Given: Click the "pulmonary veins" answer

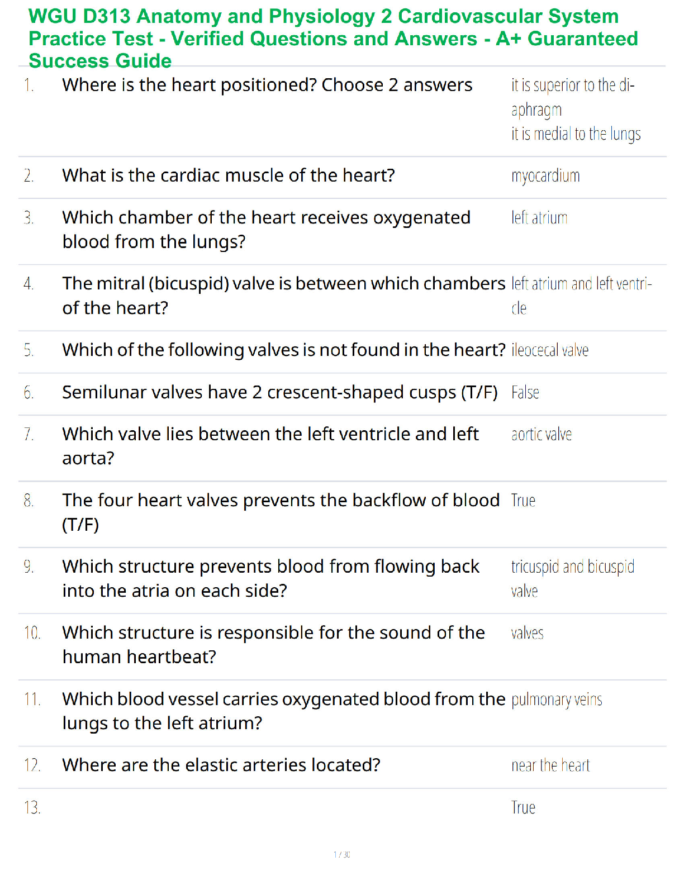Looking at the screenshot, I should point(557,700).
